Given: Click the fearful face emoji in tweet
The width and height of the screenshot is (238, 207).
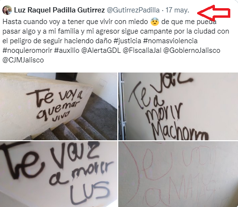Looking at the screenshot, I should [x=155, y=22].
